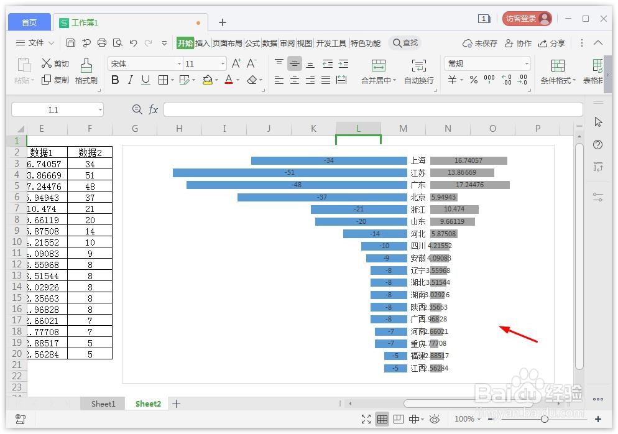Click the Save icon in quick toolbar
Viewport: 618px width, 434px height.
(70, 42)
